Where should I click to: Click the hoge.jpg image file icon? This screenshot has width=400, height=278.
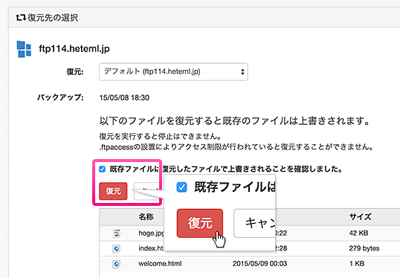pos(116,233)
